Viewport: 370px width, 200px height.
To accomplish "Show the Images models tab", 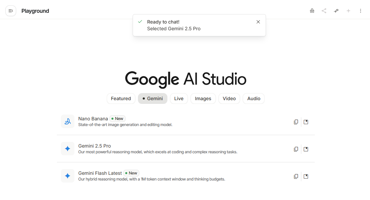I will pyautogui.click(x=203, y=98).
